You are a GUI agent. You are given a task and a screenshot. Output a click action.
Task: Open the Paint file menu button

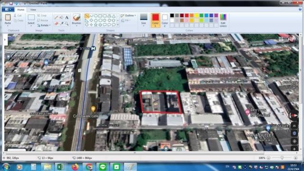coord(8,9)
